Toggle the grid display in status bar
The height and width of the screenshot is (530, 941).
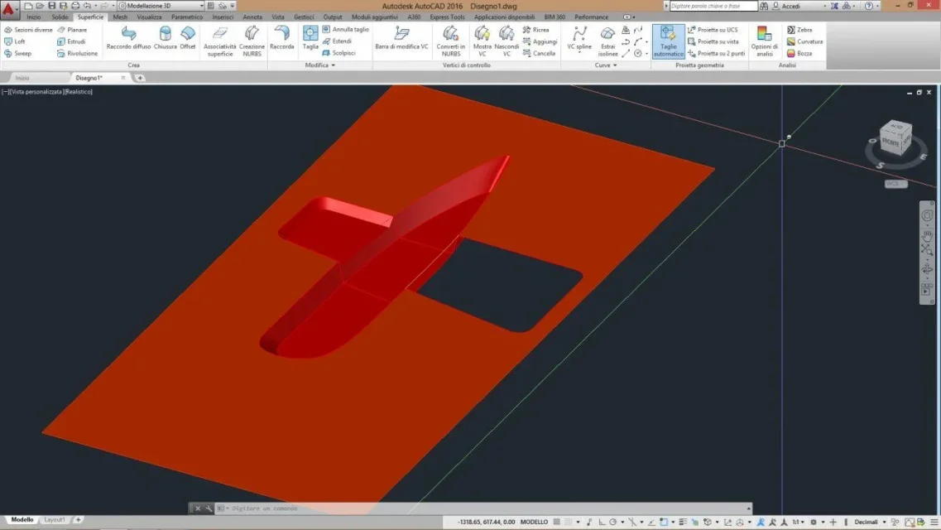pyautogui.click(x=557, y=522)
